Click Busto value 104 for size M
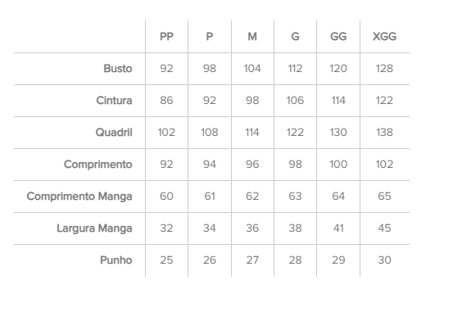The height and width of the screenshot is (321, 453). coord(252,69)
